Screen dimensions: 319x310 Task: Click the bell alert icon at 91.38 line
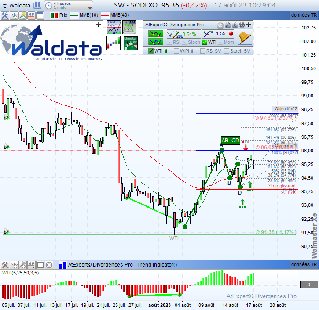(x=6, y=231)
